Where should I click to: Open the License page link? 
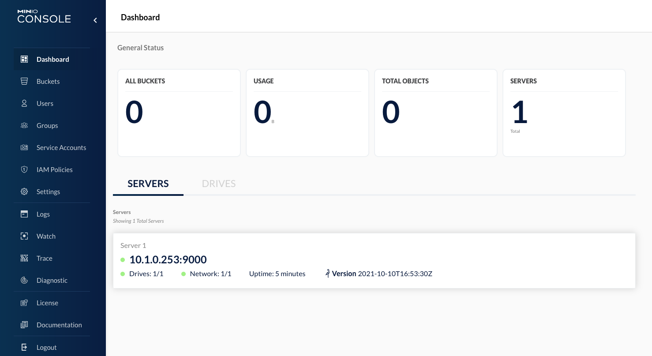(x=47, y=303)
